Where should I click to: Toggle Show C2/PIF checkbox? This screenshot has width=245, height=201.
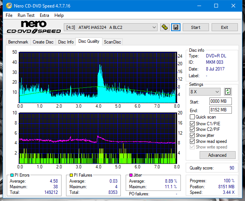[192, 129]
